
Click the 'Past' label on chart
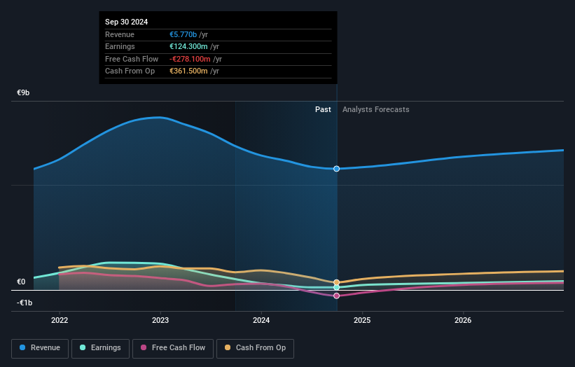[323, 109]
